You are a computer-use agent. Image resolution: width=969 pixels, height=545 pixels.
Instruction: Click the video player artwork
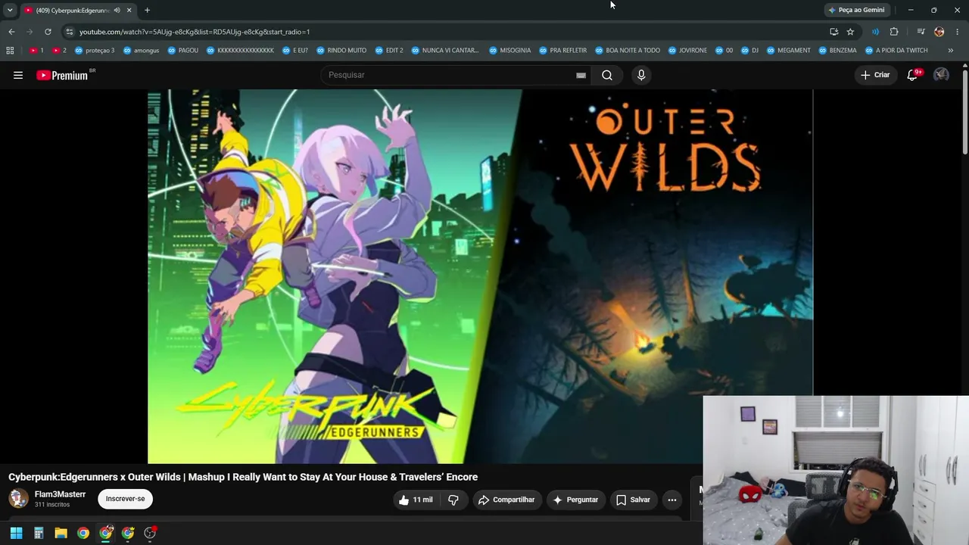click(x=480, y=276)
